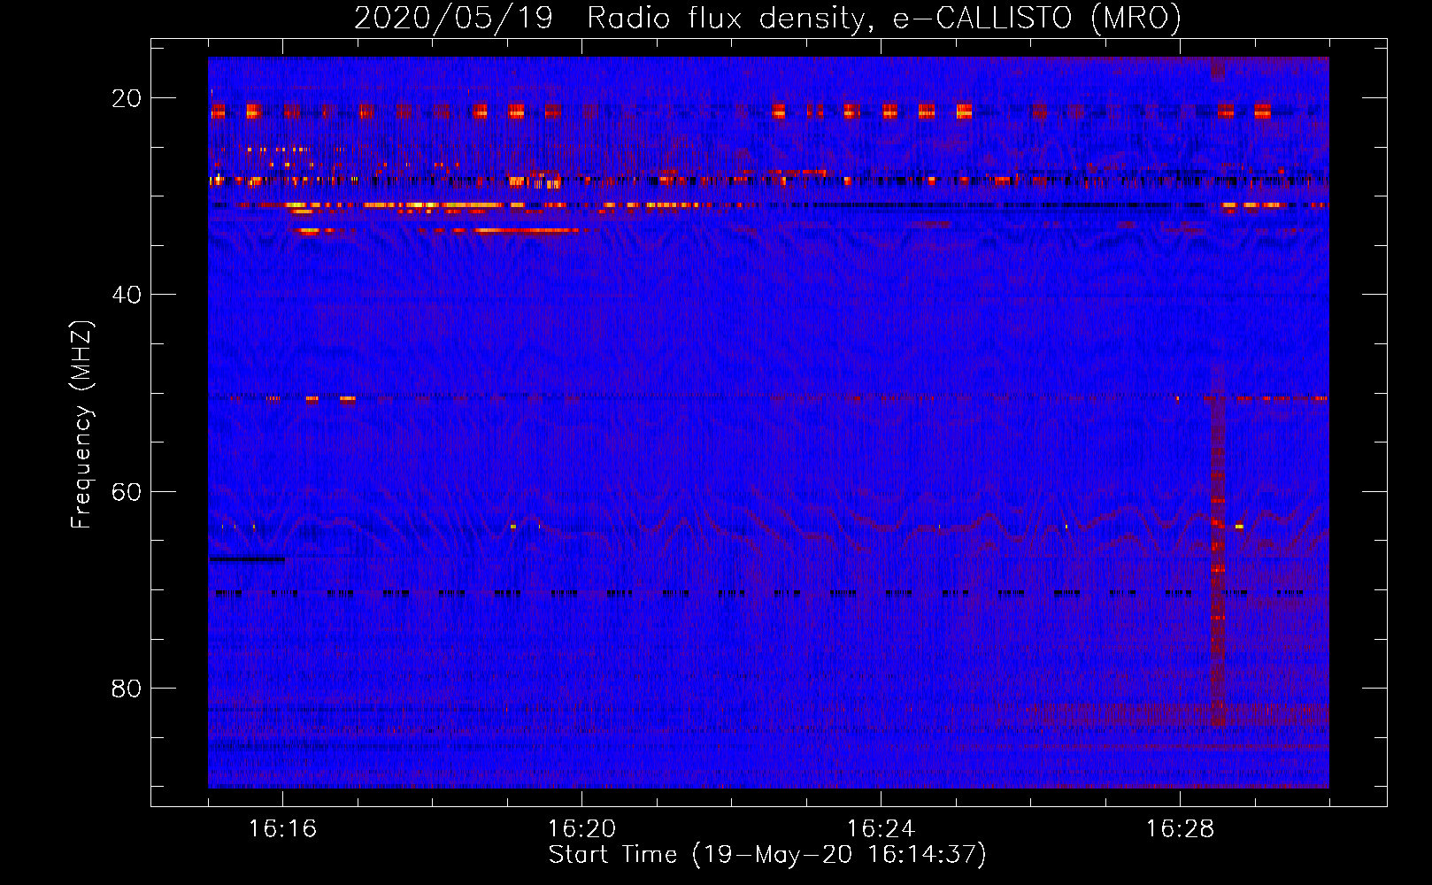Click the short black bar near 67 MHz
This screenshot has width=1432, height=885.
coord(247,559)
